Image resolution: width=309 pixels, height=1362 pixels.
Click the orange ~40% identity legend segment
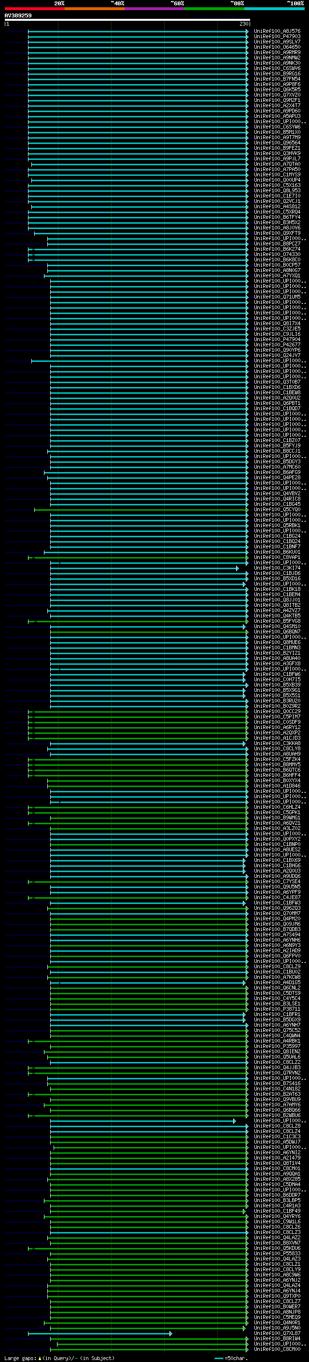(x=95, y=9)
